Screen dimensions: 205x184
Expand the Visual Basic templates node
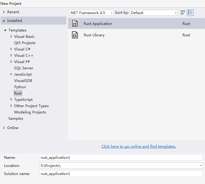click(11, 37)
